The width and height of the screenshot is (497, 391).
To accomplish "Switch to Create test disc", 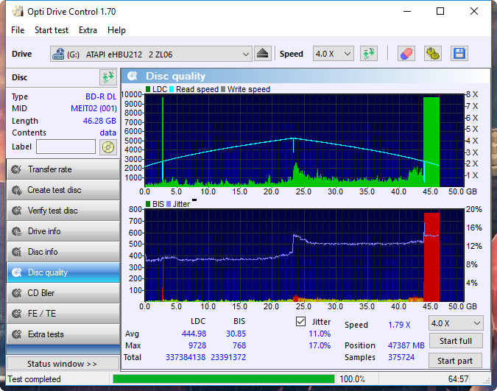I will pyautogui.click(x=63, y=190).
